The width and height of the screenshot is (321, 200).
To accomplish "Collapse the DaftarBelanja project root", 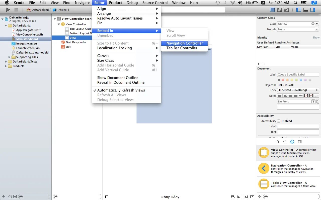I will click(2, 19).
